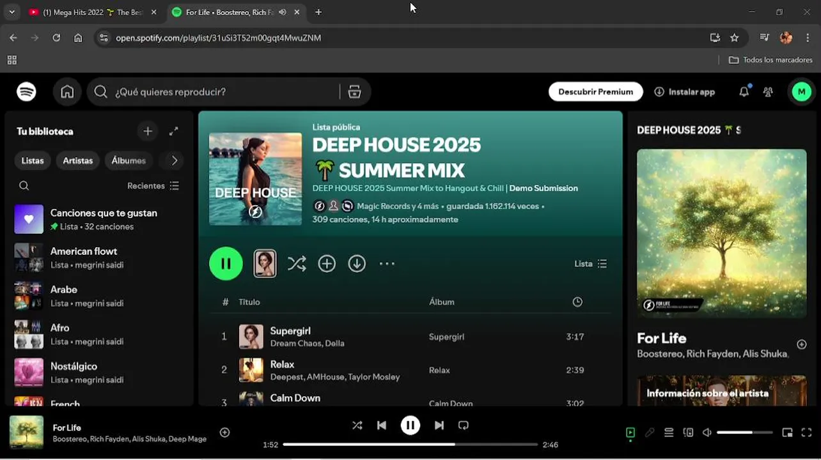Open Arabe playlist in library
Viewport: 821px width, 460px height.
[x=99, y=296]
